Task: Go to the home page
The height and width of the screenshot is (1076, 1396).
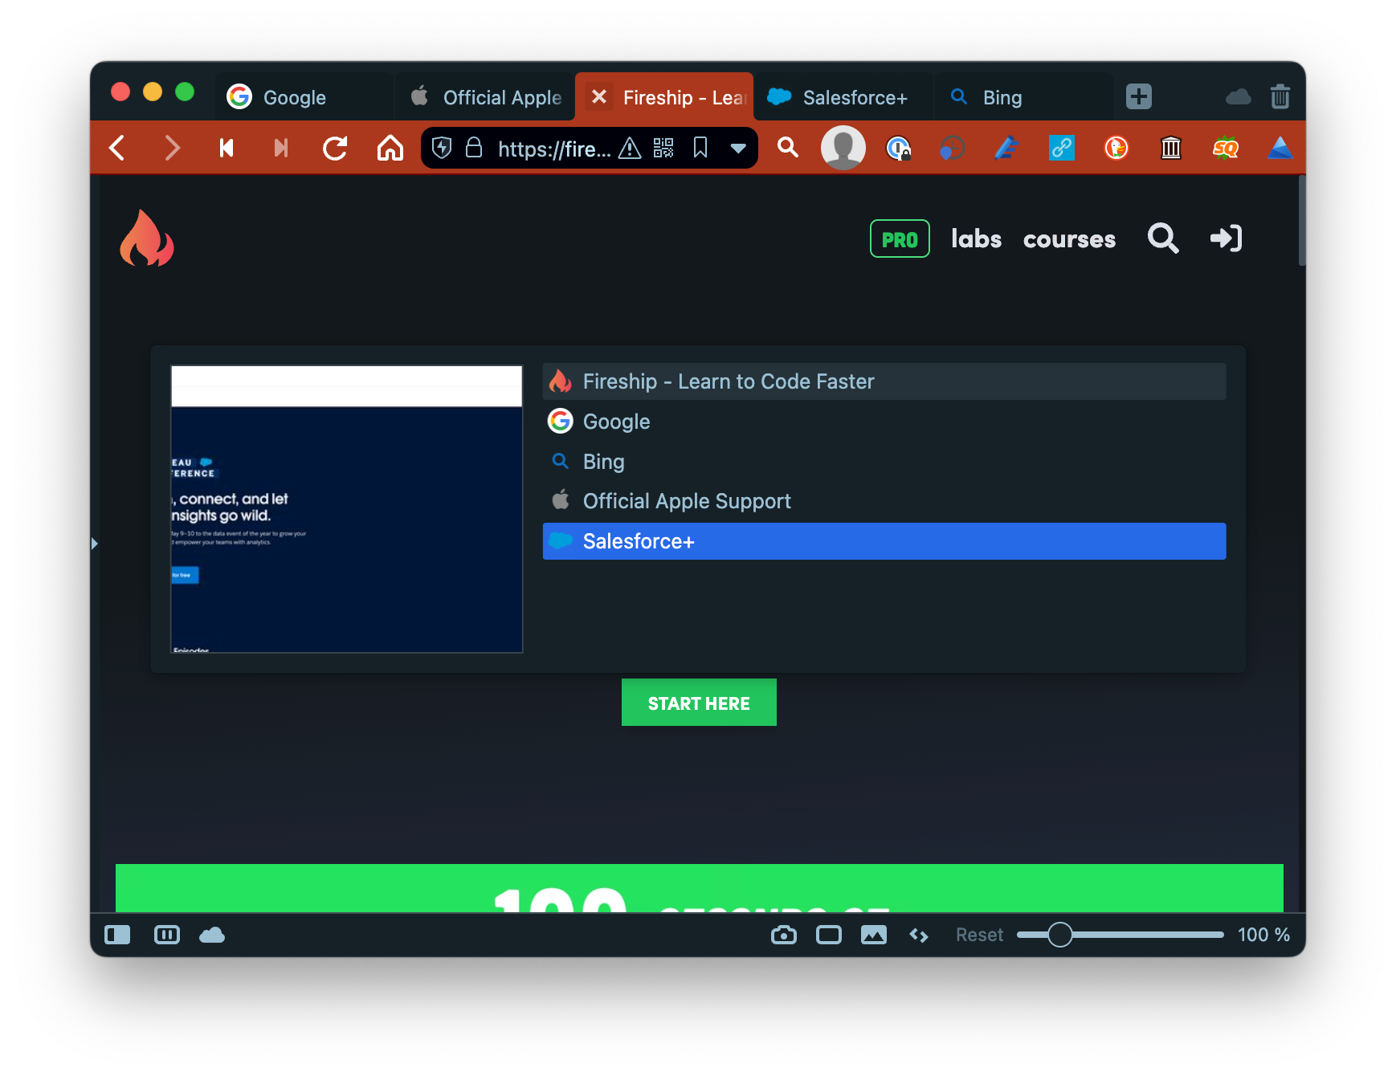Action: click(390, 148)
